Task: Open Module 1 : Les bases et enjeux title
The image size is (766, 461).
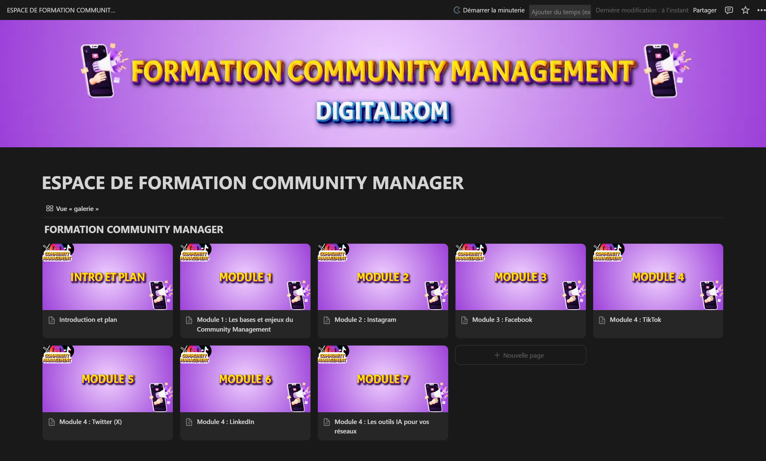Action: click(x=245, y=324)
